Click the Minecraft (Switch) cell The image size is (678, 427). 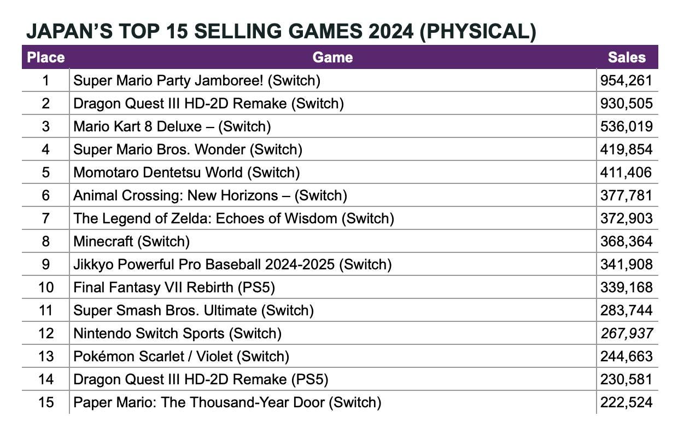[131, 241]
